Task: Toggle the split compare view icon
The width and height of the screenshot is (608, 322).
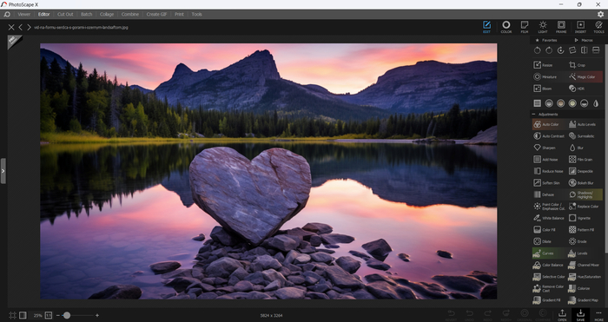Action: coord(23,315)
